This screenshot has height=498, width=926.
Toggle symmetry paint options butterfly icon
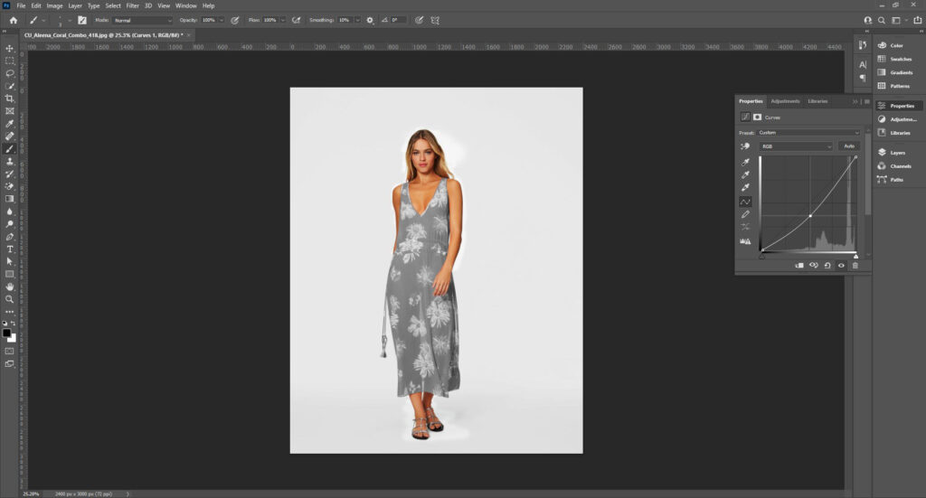pyautogui.click(x=435, y=20)
